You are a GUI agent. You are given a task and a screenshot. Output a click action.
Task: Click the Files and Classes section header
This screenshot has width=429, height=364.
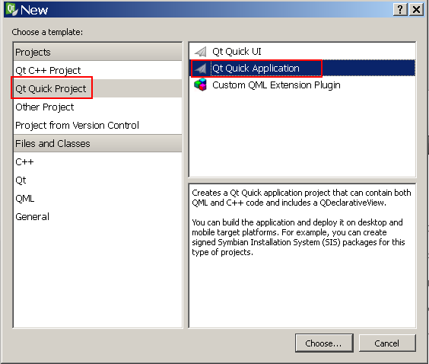[97, 143]
